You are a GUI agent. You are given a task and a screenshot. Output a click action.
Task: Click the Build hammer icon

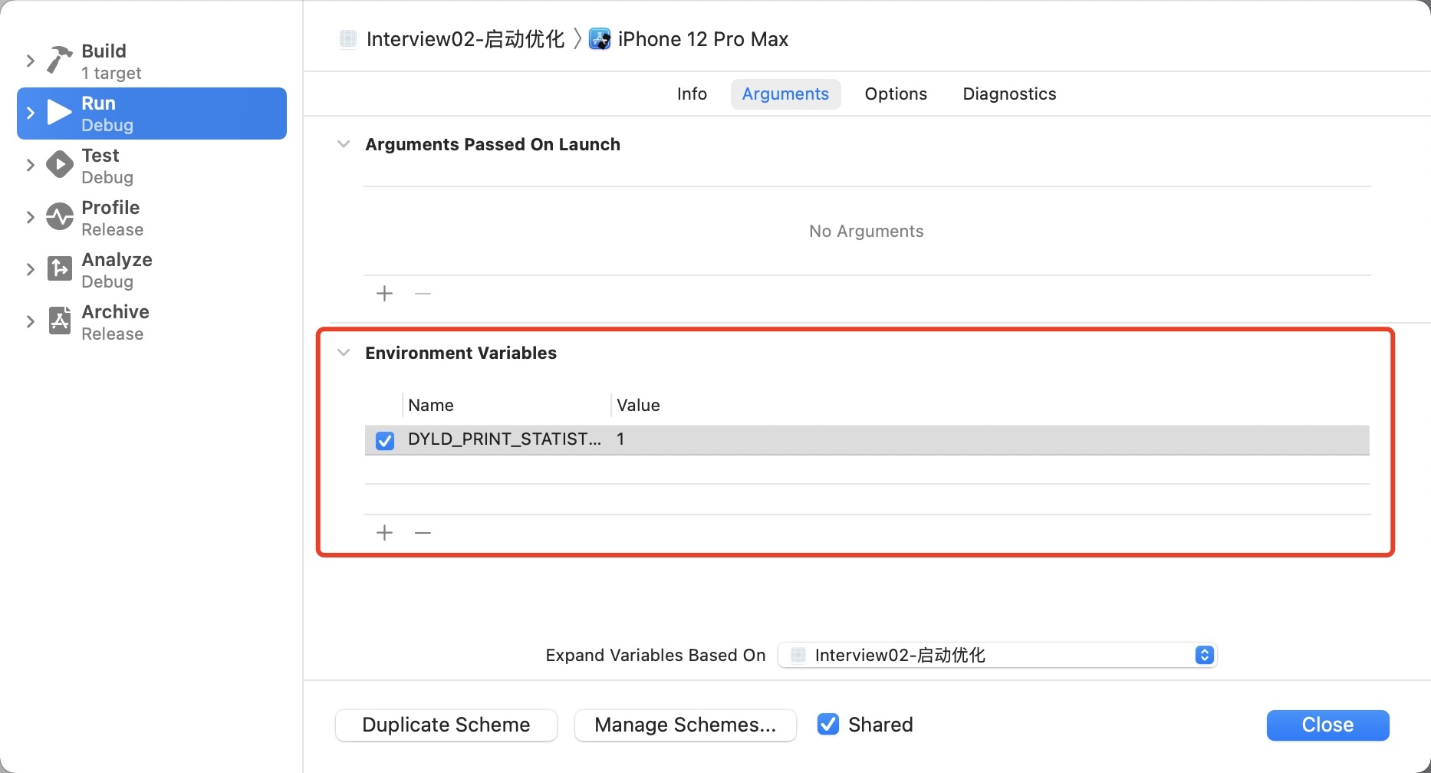tap(60, 60)
